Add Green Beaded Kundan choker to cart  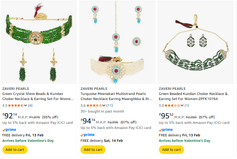click(x=171, y=149)
